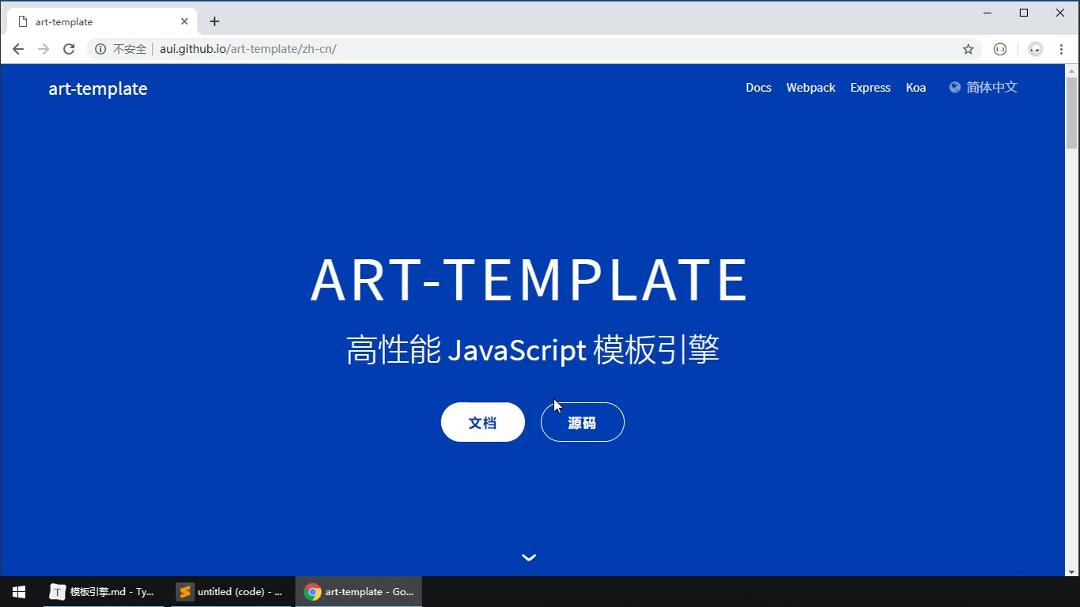Go back using the browser back arrow
The image size is (1080, 607).
tap(18, 49)
